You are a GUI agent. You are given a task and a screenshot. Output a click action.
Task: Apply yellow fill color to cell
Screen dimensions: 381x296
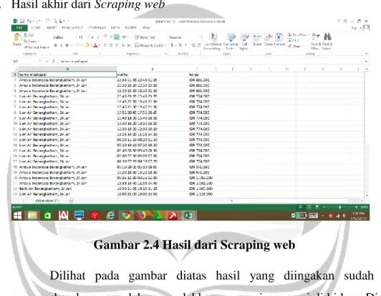tap(87, 45)
